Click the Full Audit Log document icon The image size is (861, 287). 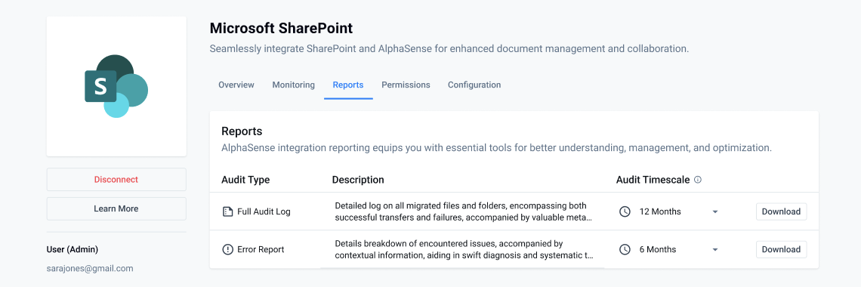(x=227, y=211)
